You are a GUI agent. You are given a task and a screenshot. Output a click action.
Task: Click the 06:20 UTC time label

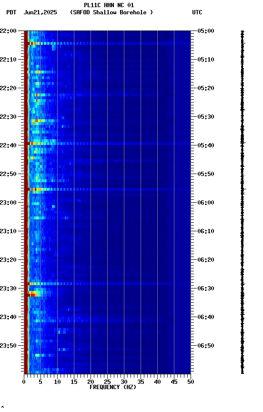click(206, 260)
